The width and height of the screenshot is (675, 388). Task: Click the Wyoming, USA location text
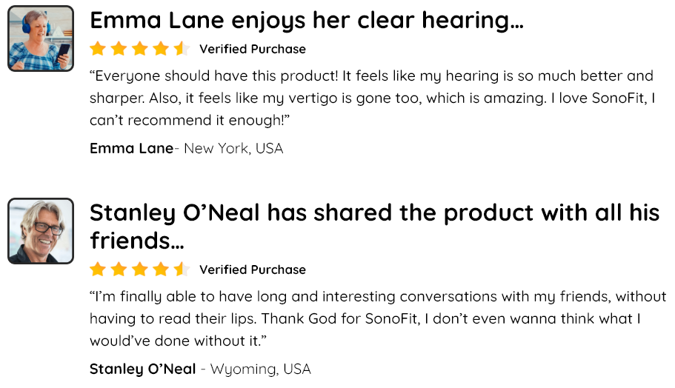[261, 369]
